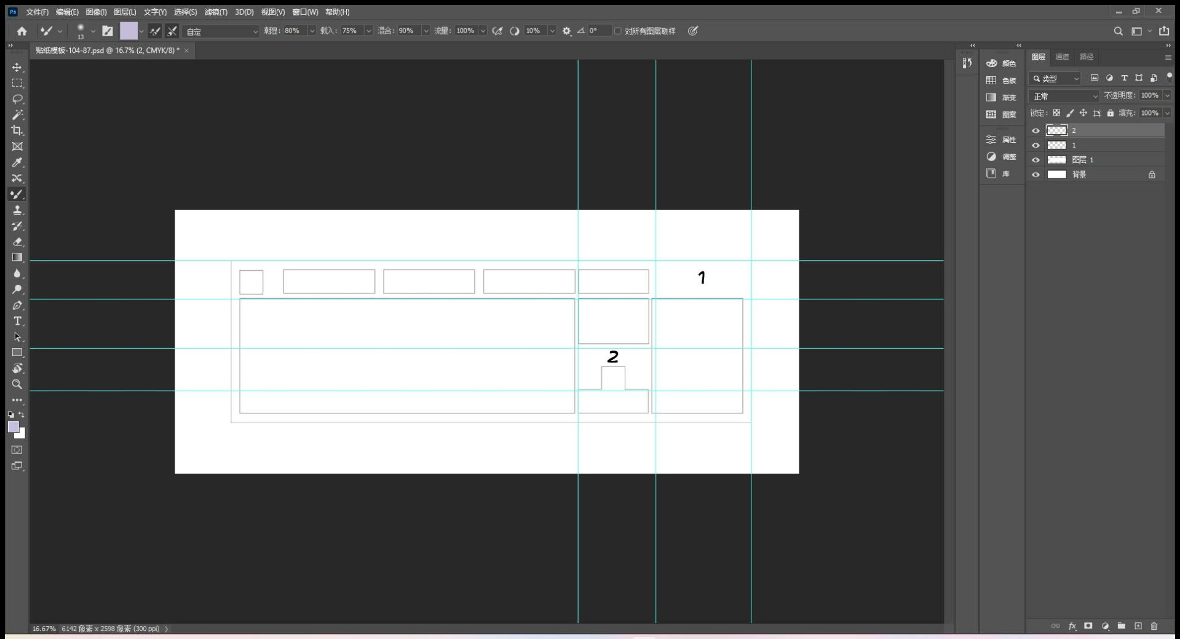
Task: Toggle visibility of the 背景 layer
Action: click(x=1036, y=175)
